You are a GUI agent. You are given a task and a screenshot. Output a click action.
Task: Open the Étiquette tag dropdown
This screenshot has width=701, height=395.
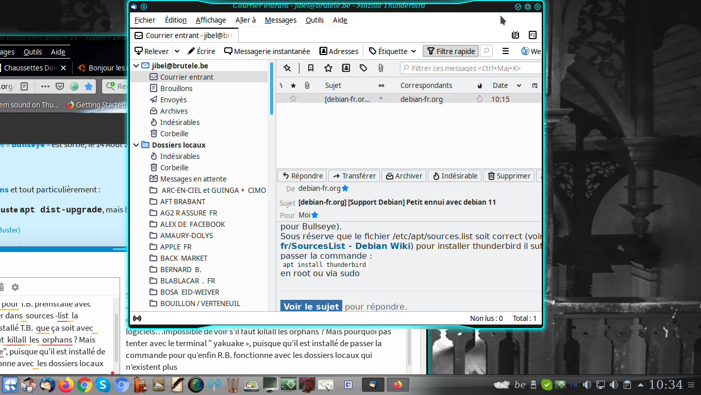coord(392,51)
